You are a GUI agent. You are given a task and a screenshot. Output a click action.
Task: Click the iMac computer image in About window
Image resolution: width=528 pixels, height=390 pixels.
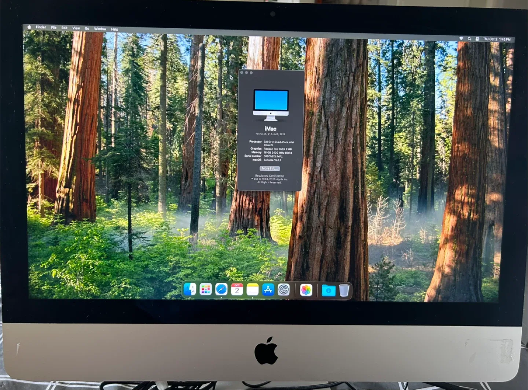(270, 105)
